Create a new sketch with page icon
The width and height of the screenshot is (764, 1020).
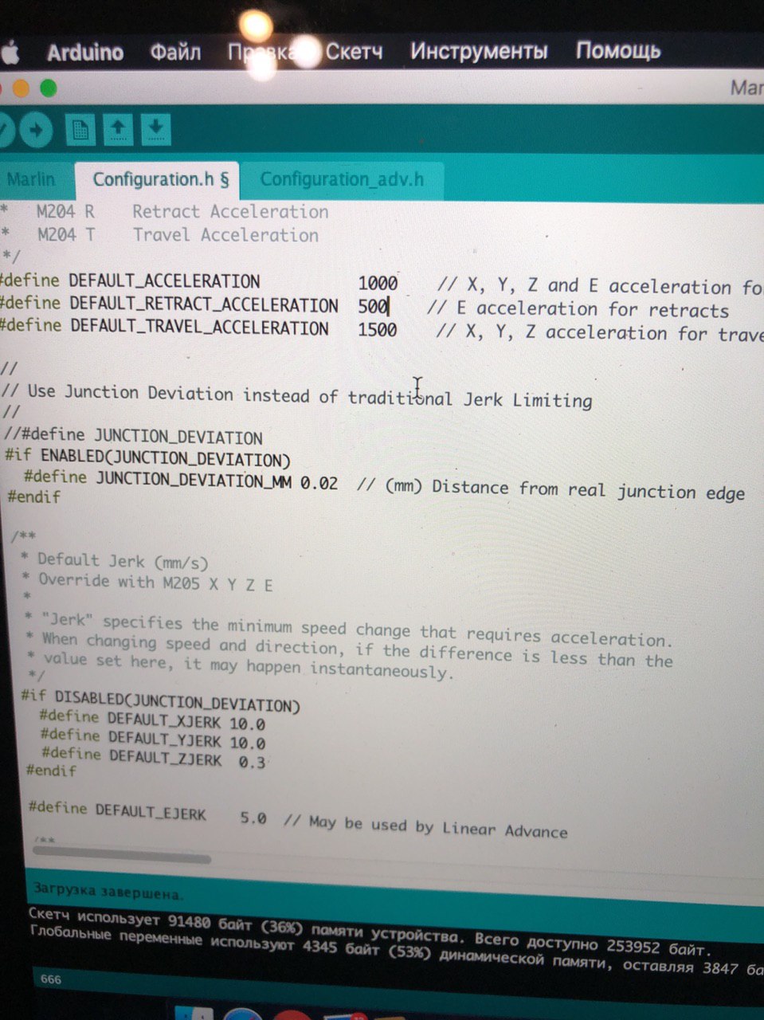(80, 130)
